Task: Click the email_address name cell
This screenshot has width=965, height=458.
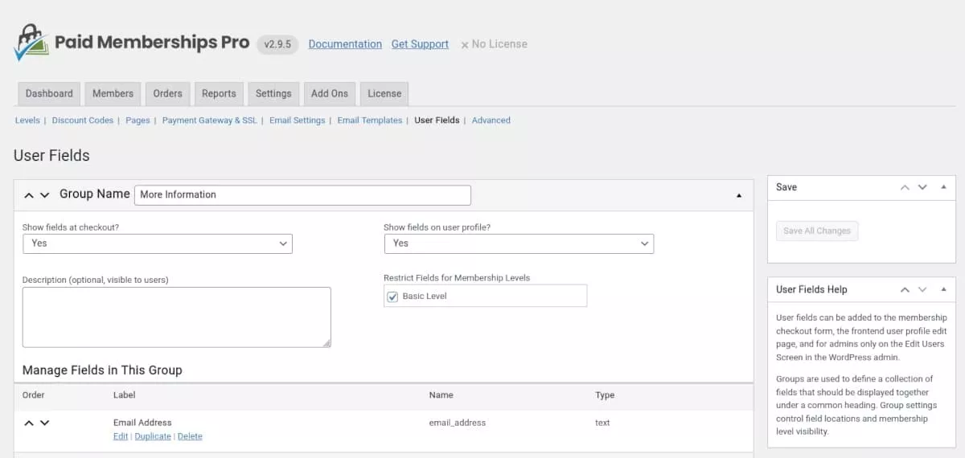Action: pyautogui.click(x=458, y=423)
